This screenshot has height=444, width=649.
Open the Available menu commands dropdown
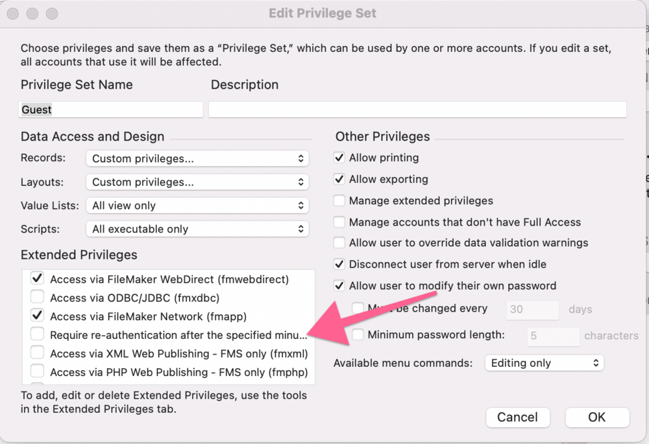pos(544,363)
